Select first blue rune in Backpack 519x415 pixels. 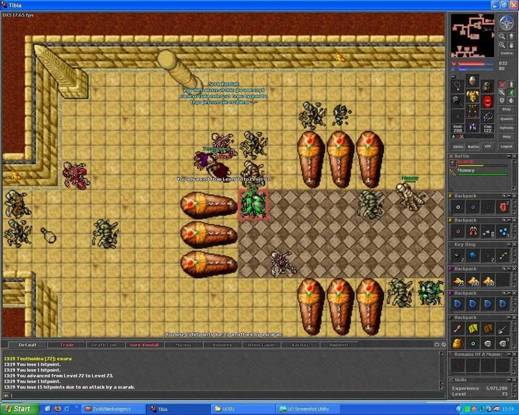point(458,304)
